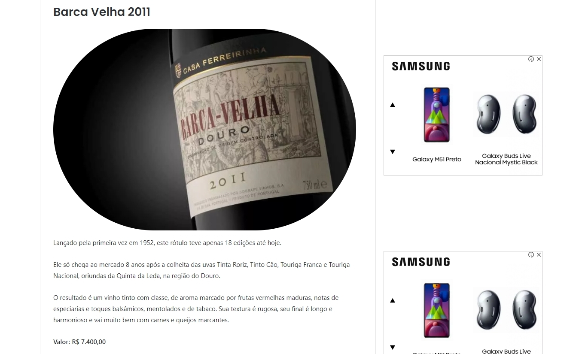Open ad info icon on lower Samsung ad
Screen dimensions: 579x354
(531, 255)
